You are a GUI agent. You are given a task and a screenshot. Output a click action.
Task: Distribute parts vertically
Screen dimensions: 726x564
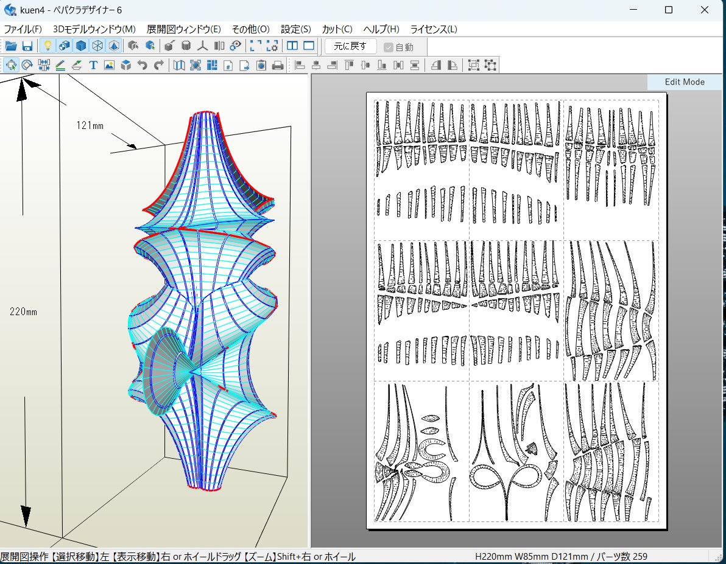(415, 65)
